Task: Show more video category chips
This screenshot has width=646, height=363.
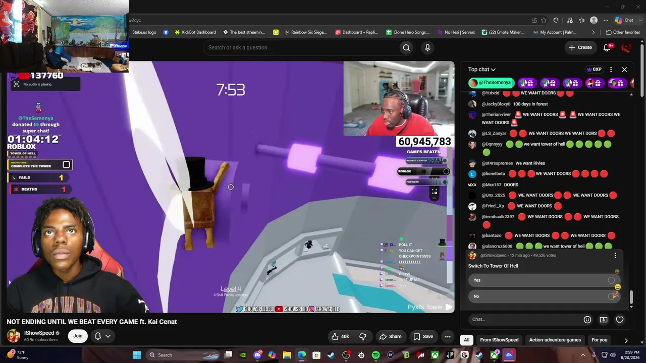Action: pos(626,340)
